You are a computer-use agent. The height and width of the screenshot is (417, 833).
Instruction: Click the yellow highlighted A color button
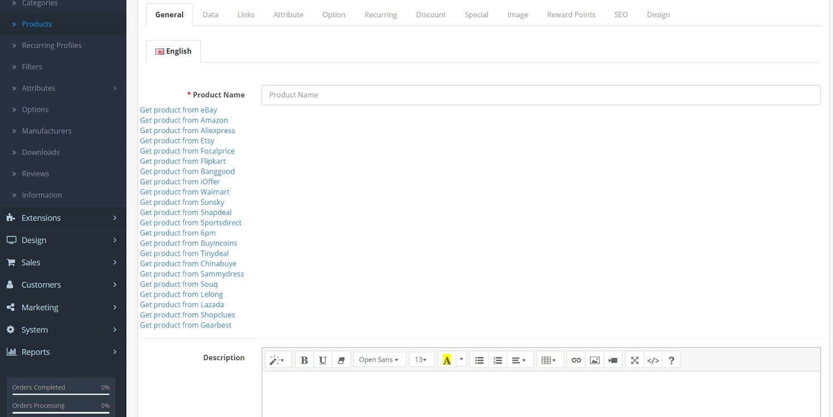(447, 360)
